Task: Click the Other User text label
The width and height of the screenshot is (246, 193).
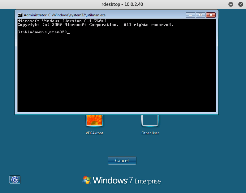Action: click(x=150, y=133)
